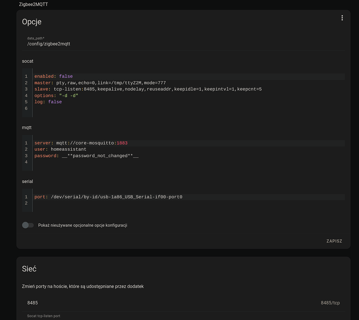The image size is (359, 320).
Task: Click the socat 'log: false' line
Action: tap(48, 102)
